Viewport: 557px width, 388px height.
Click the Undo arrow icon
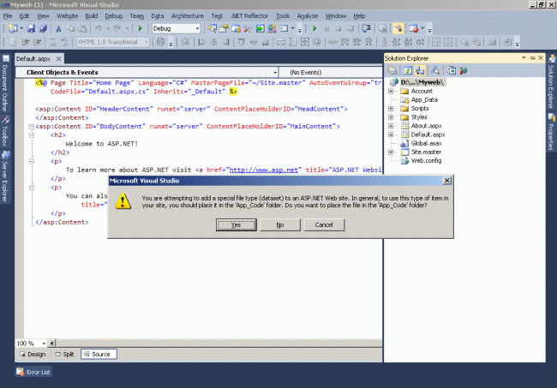click(x=99, y=28)
